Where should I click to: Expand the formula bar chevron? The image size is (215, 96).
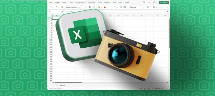pos(167,12)
